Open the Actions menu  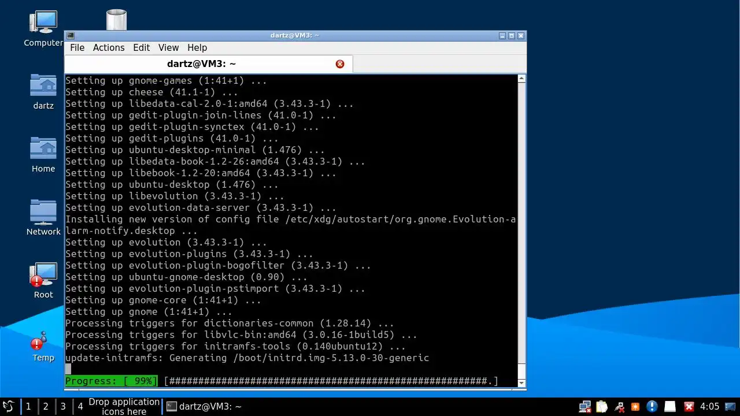[x=109, y=47]
